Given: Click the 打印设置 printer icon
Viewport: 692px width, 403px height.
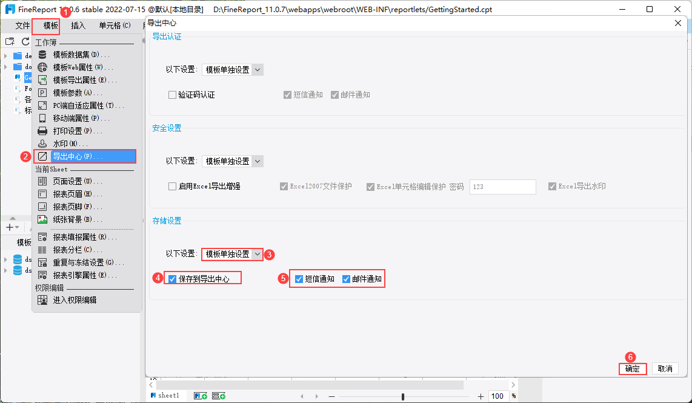Looking at the screenshot, I should coord(42,131).
